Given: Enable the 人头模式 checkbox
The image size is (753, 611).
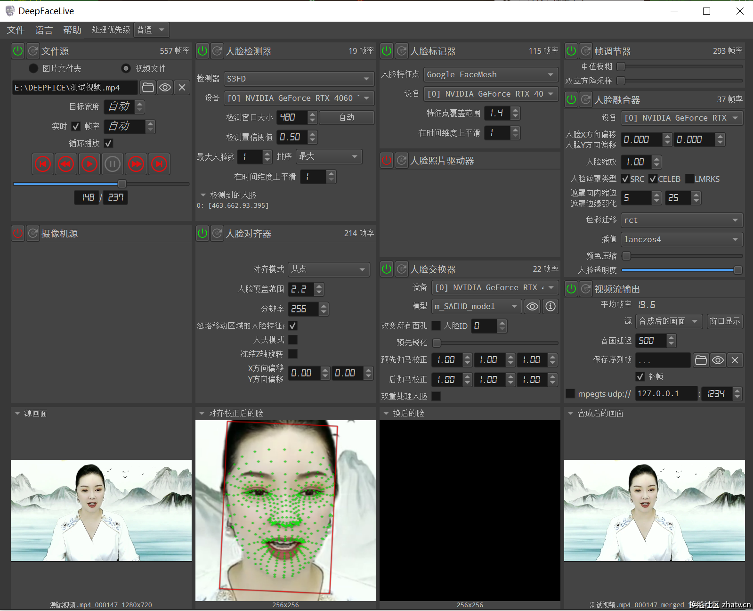Looking at the screenshot, I should coord(292,340).
